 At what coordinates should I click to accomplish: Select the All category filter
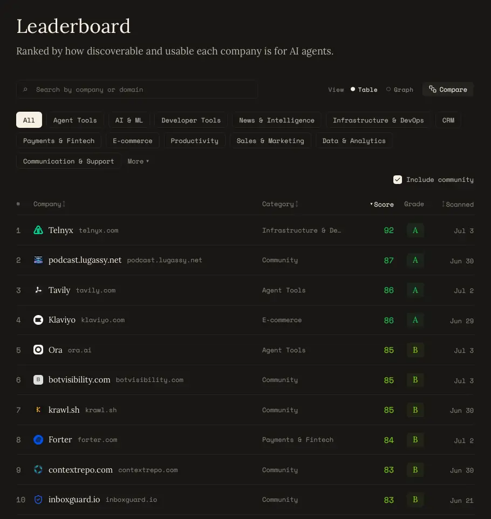[x=29, y=120]
